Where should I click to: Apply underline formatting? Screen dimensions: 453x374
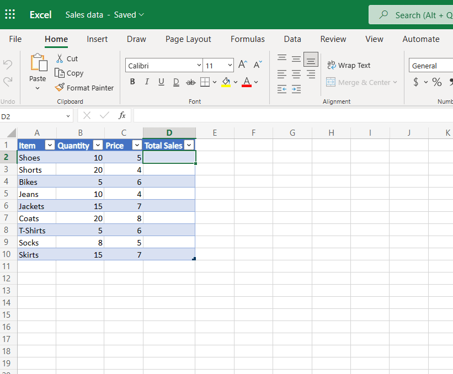pyautogui.click(x=161, y=81)
